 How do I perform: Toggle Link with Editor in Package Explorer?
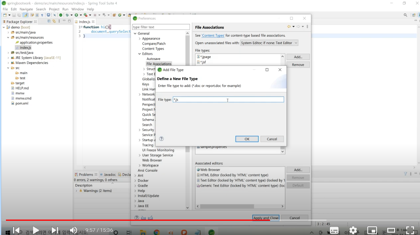pyautogui.click(x=54, y=21)
